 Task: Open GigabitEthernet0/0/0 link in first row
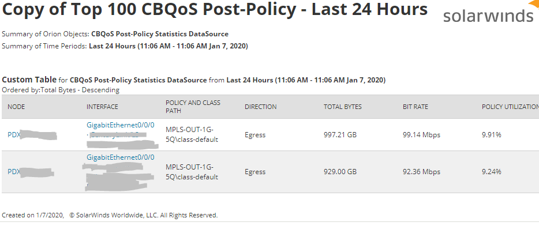click(120, 125)
